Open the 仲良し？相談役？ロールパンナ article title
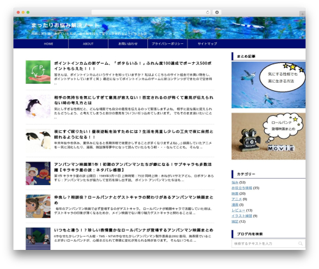319x269 pixels. [x=133, y=200]
